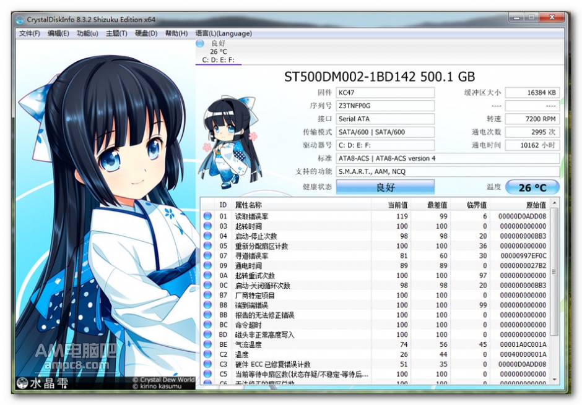
Task: Click the status orb for row 0A 起转重试次数
Action: pyautogui.click(x=207, y=275)
